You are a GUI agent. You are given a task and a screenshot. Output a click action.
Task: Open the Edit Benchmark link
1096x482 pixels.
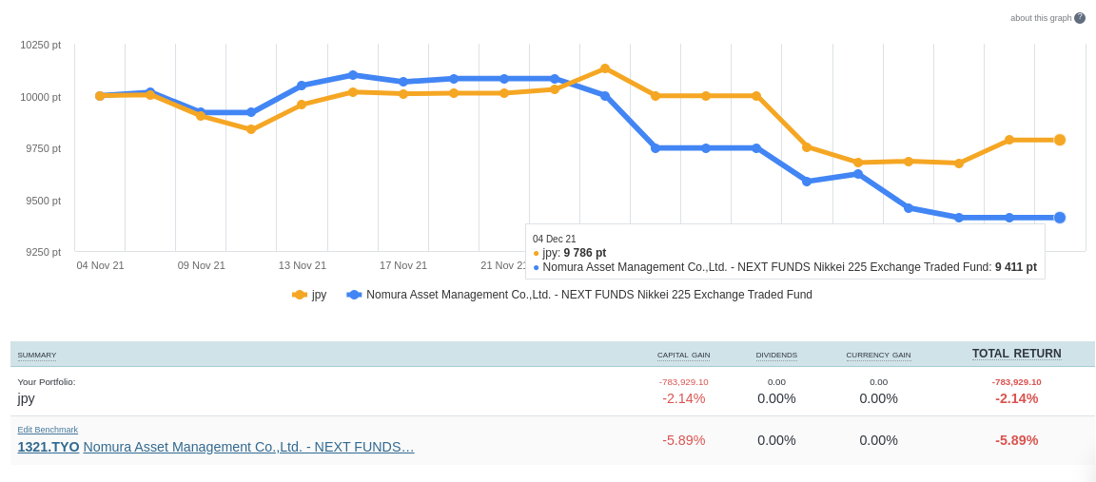click(x=48, y=430)
